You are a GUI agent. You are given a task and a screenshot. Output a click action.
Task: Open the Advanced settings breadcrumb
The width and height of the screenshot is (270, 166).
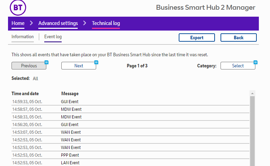(58, 23)
